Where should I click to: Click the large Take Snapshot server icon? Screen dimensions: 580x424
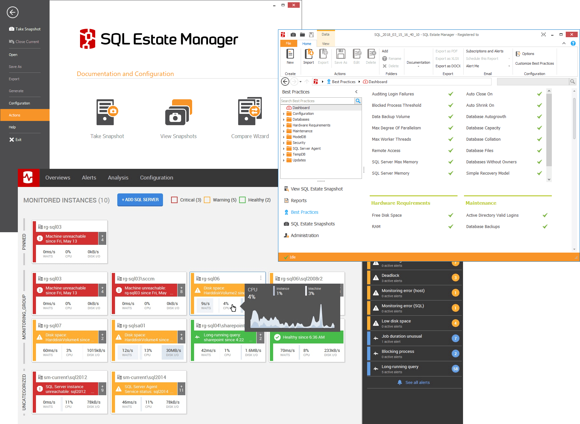107,112
